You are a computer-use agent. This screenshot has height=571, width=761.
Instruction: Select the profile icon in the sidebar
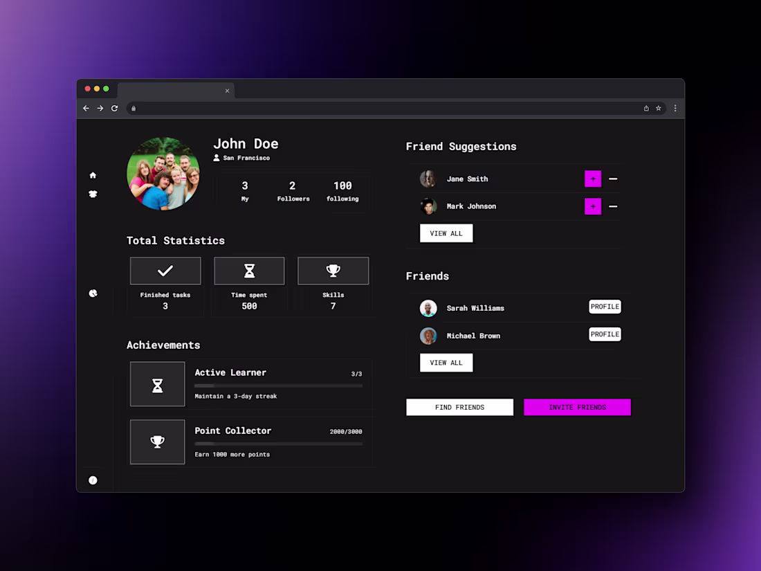click(93, 194)
